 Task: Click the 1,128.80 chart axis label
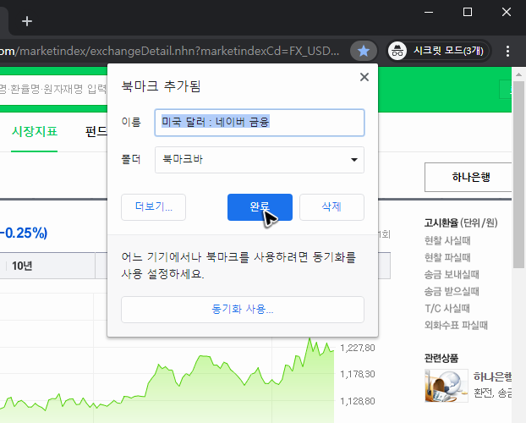pyautogui.click(x=358, y=401)
